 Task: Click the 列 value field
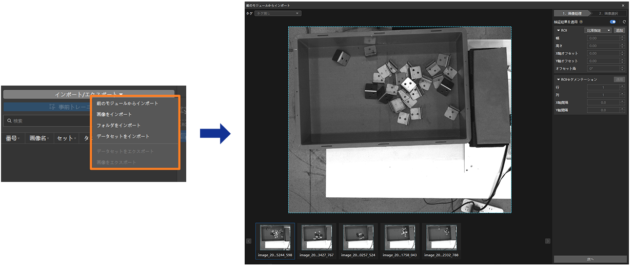point(603,95)
